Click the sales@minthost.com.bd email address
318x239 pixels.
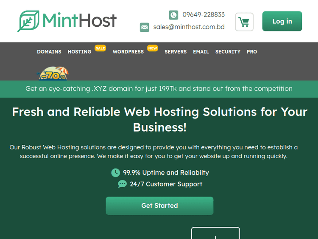point(189,27)
